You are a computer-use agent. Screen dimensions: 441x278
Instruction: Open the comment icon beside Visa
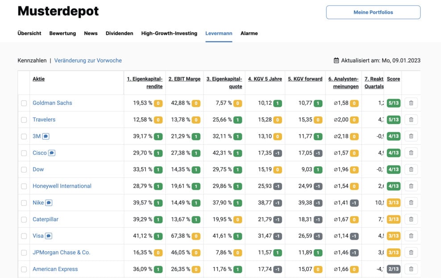48,236
